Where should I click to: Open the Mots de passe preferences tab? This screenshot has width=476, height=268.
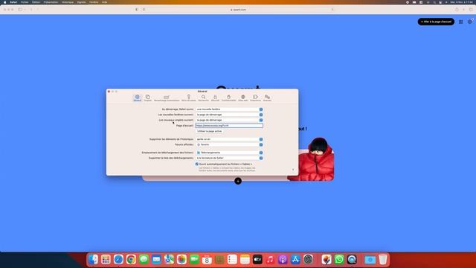pyautogui.click(x=189, y=98)
